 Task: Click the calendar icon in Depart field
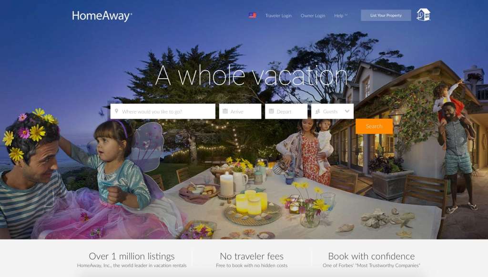(271, 111)
